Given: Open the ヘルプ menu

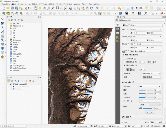Looking at the screenshot, I should [96, 4].
